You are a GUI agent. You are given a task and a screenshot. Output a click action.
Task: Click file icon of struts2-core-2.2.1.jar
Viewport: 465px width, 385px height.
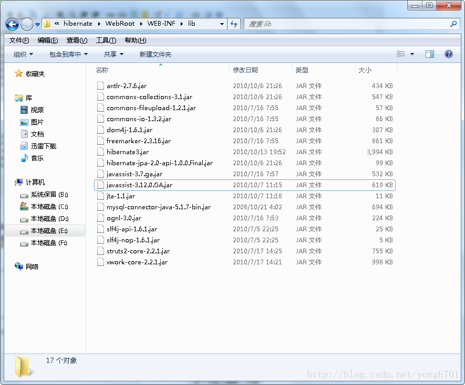(x=100, y=251)
